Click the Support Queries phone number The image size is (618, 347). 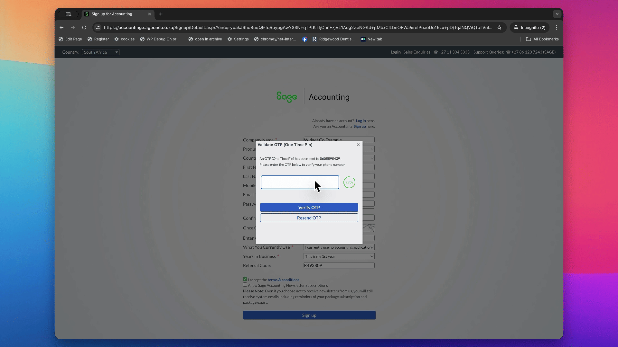(533, 52)
